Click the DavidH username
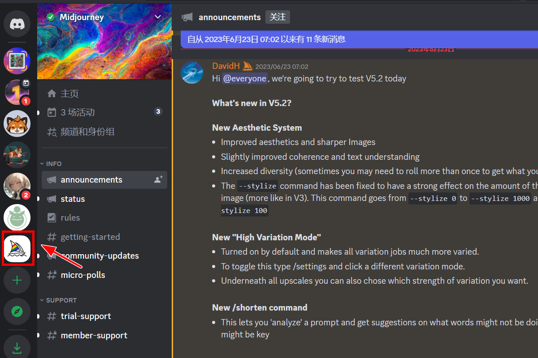 point(226,66)
